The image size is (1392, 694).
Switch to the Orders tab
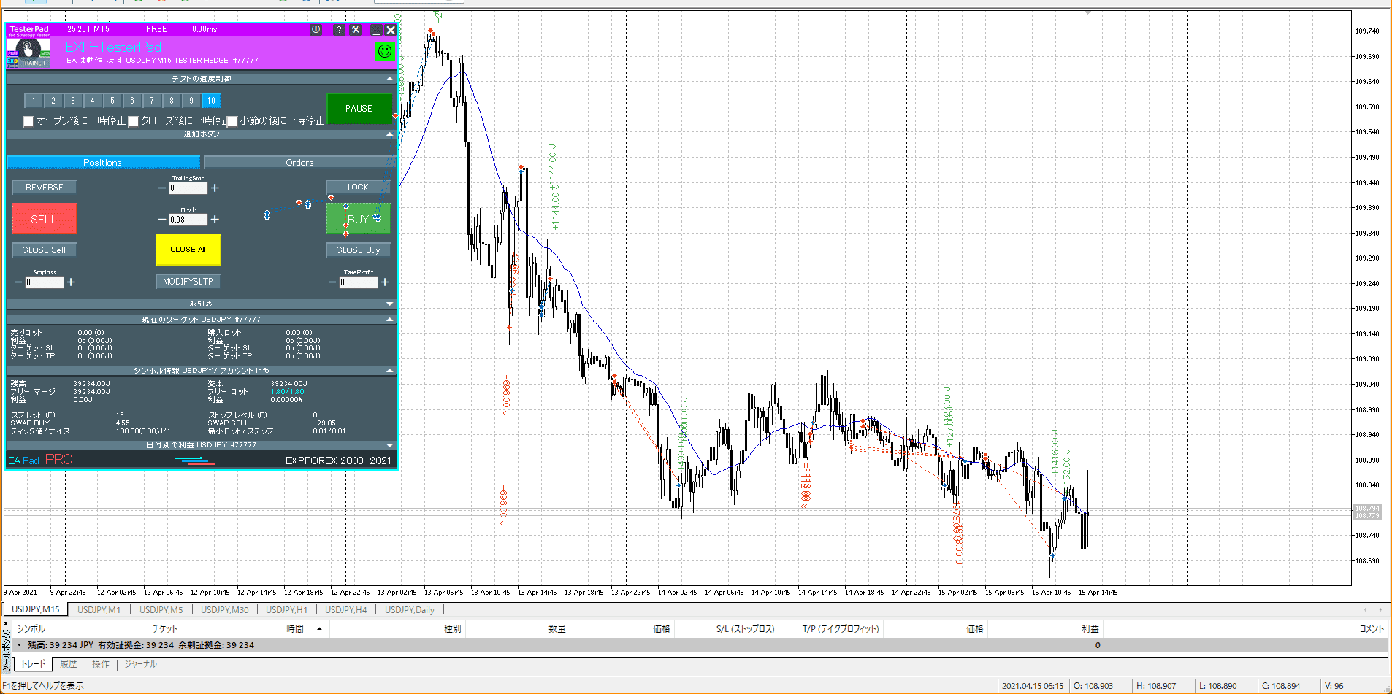coord(299,163)
